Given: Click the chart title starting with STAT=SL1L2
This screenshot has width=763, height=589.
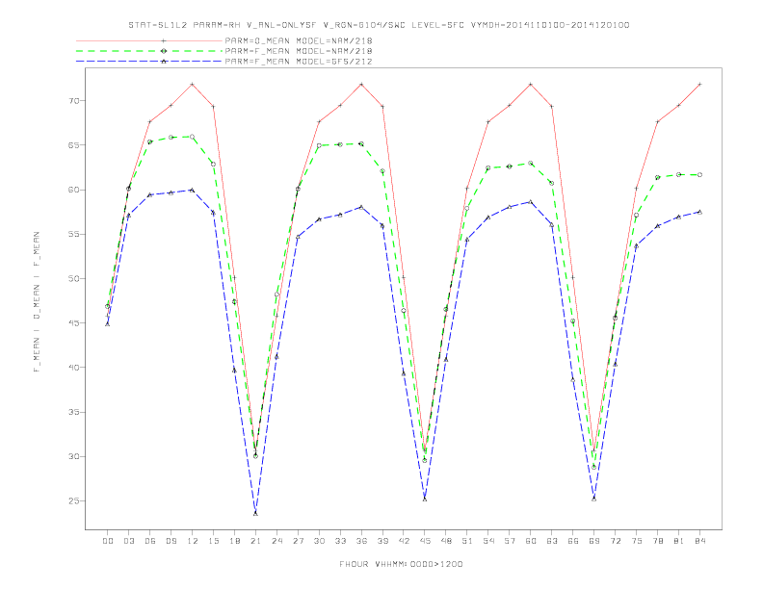Looking at the screenshot, I should coord(379,25).
